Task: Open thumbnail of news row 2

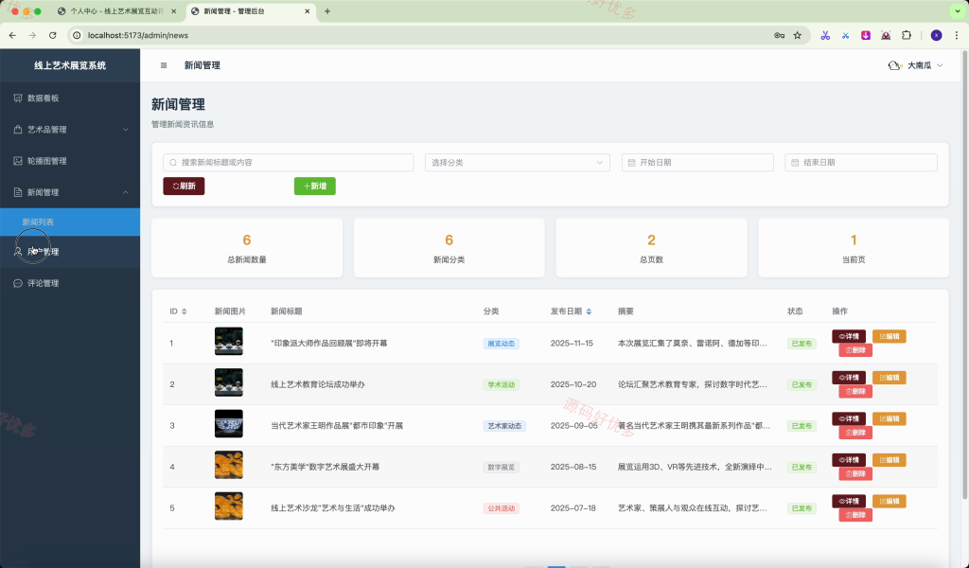Action: click(229, 382)
